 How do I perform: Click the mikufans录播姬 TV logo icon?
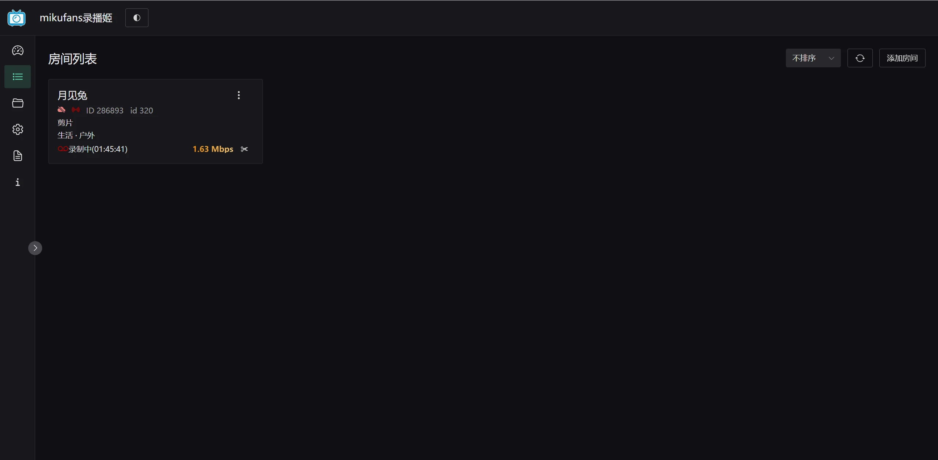point(16,18)
